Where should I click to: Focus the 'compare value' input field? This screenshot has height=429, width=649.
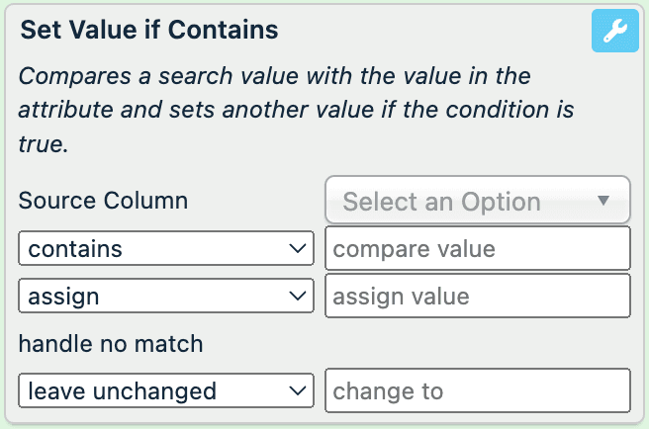477,249
